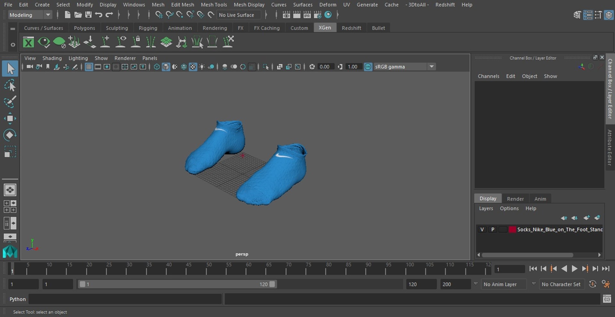Open the shelf options gear menu
The height and width of the screenshot is (317, 615).
point(12,45)
